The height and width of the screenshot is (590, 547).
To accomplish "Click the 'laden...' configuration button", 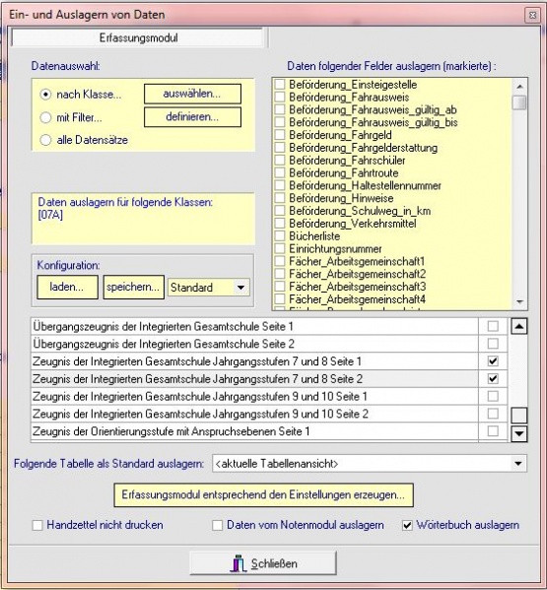I will [67, 287].
